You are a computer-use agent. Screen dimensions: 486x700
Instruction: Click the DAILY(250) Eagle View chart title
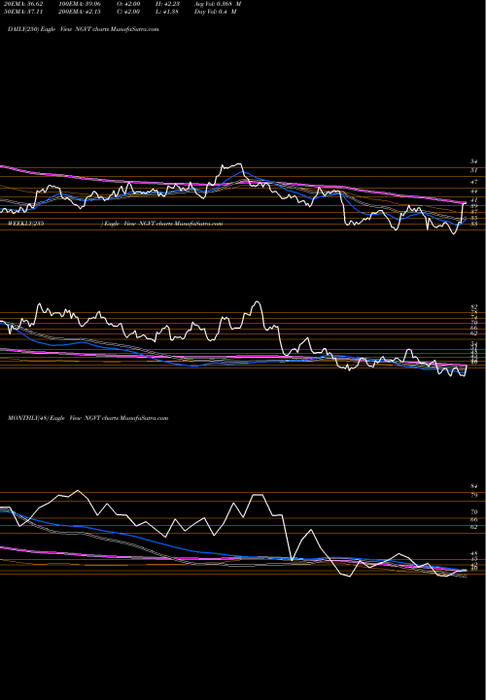coord(83,29)
